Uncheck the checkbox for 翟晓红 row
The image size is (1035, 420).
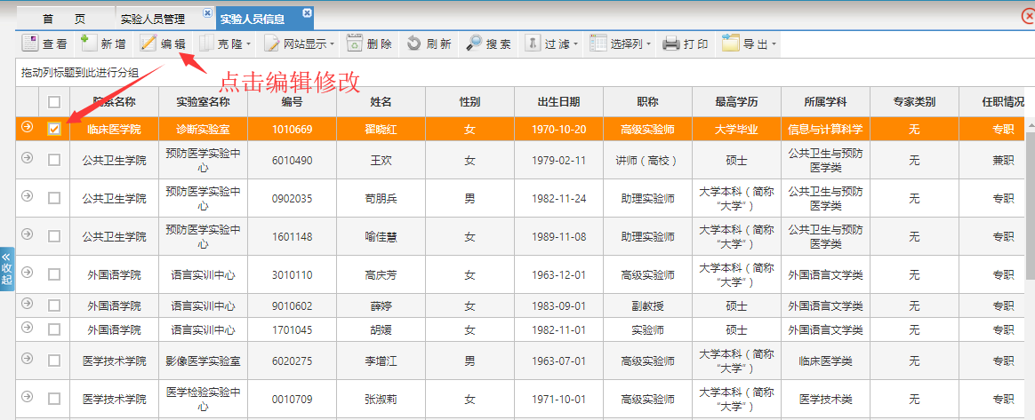pos(54,129)
